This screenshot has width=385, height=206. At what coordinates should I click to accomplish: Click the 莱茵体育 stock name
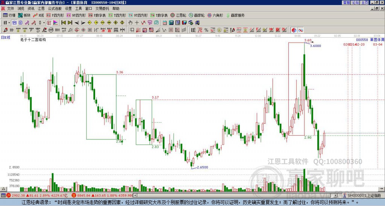(377, 40)
